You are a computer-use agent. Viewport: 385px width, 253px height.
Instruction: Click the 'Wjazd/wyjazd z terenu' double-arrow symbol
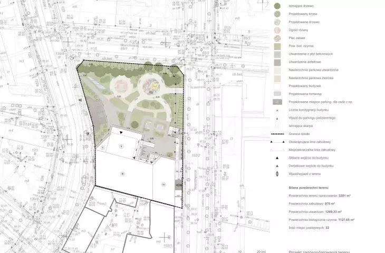point(277,174)
